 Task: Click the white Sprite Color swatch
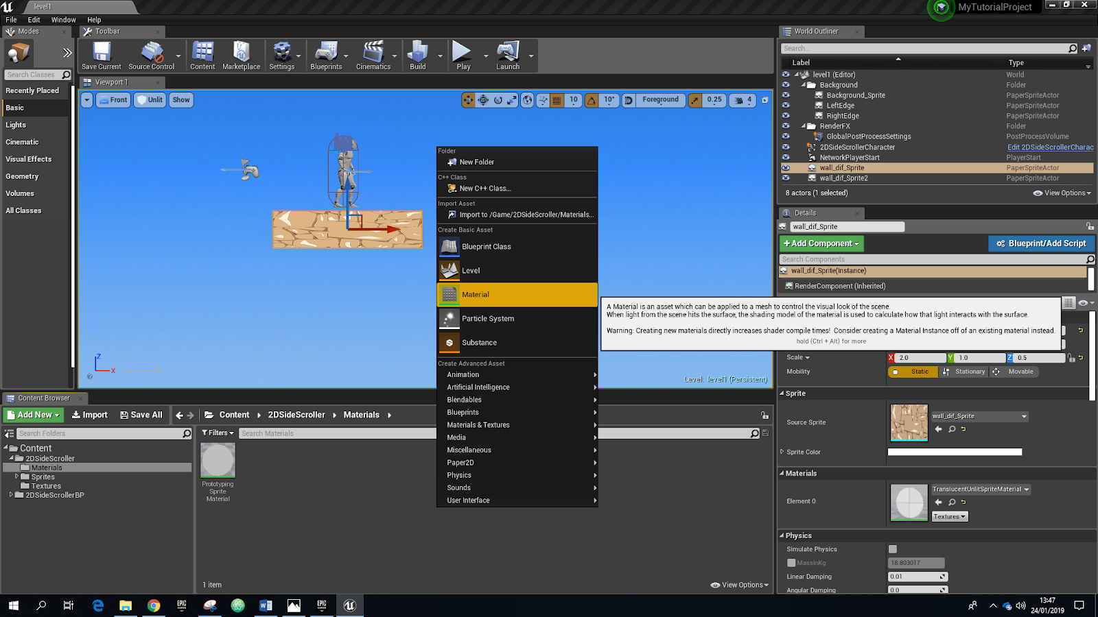click(954, 451)
